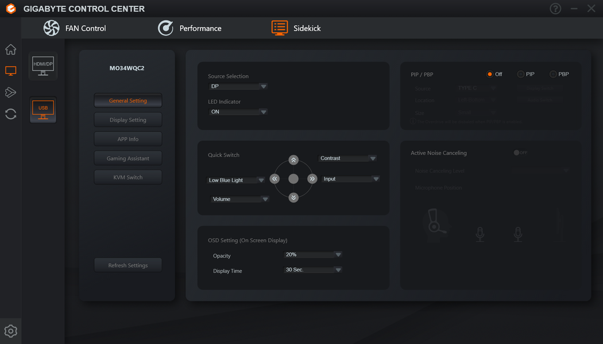The image size is (603, 344).
Task: Open Display Time 30 Sec. dropdown
Action: tap(312, 270)
